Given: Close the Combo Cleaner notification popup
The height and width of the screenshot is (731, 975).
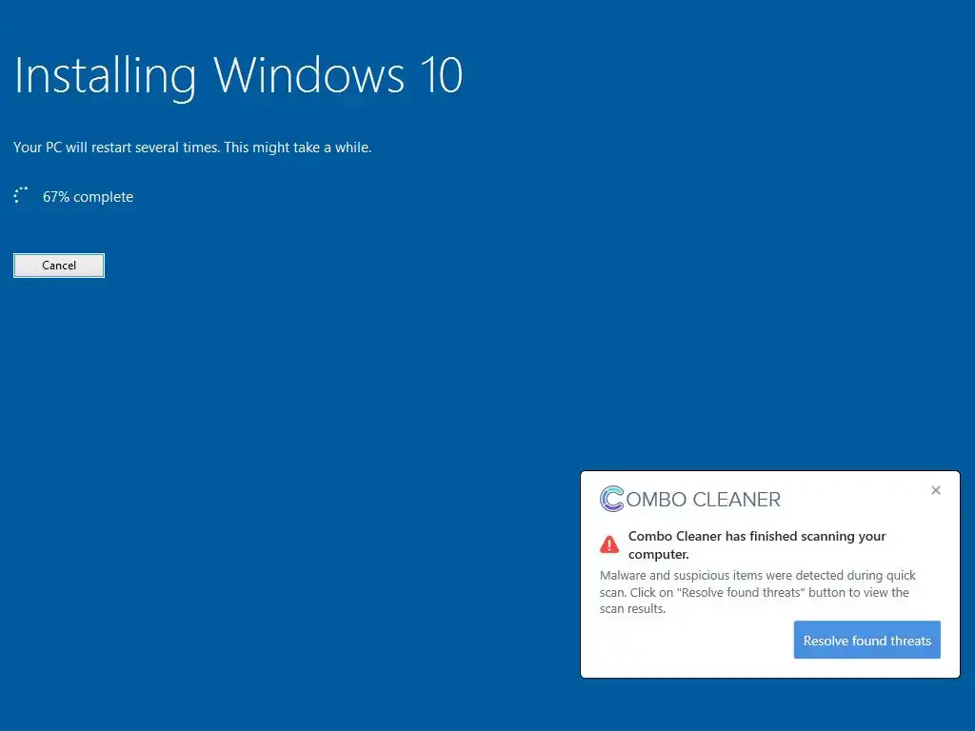Looking at the screenshot, I should click(x=935, y=490).
